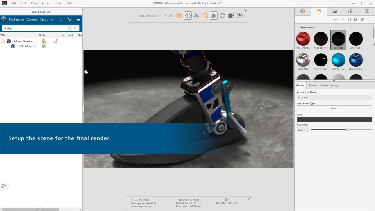Open the General tab
Screen dimensions: 375x211
(300, 86)
